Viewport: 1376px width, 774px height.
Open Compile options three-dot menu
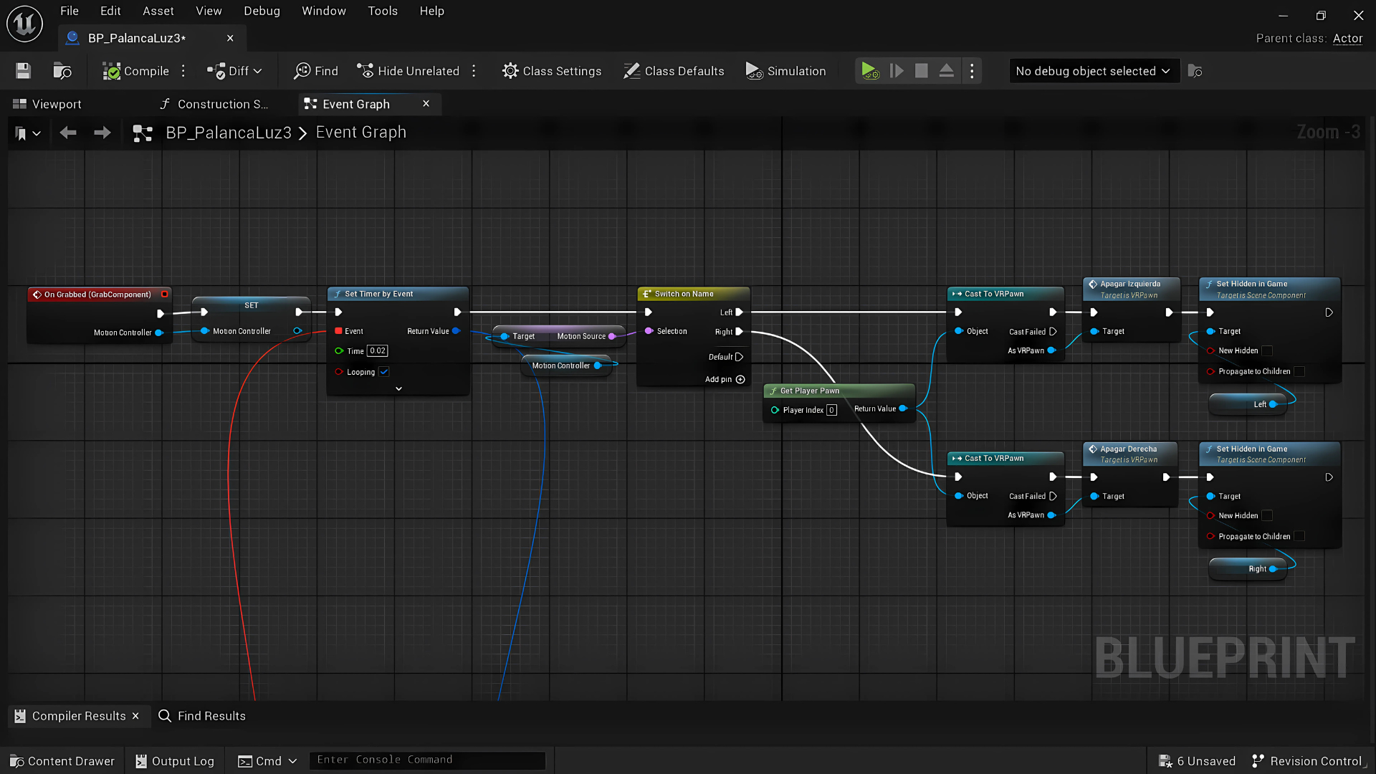click(183, 71)
